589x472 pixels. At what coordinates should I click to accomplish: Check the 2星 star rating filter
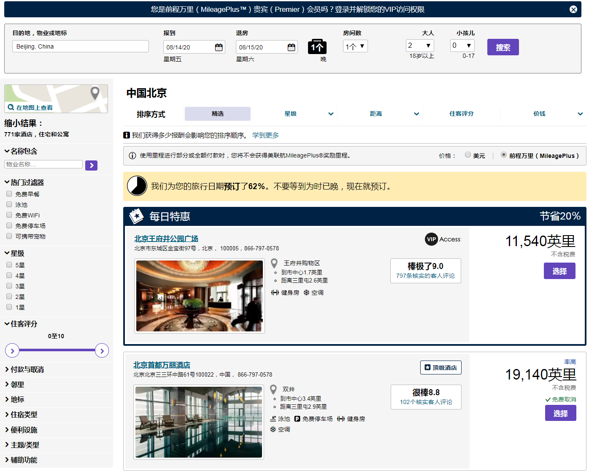pyautogui.click(x=9, y=296)
